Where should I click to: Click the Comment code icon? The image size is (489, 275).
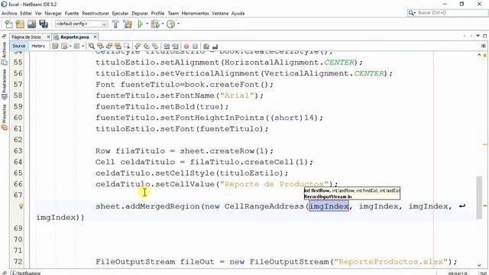coord(206,46)
